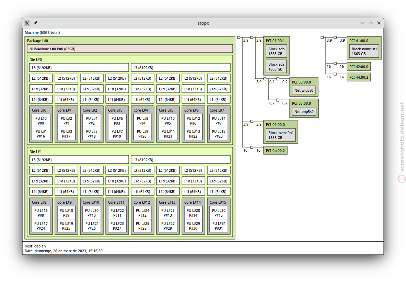Select PU L#1 P#16 box
This screenshot has height=281, width=406.
pyautogui.click(x=41, y=134)
